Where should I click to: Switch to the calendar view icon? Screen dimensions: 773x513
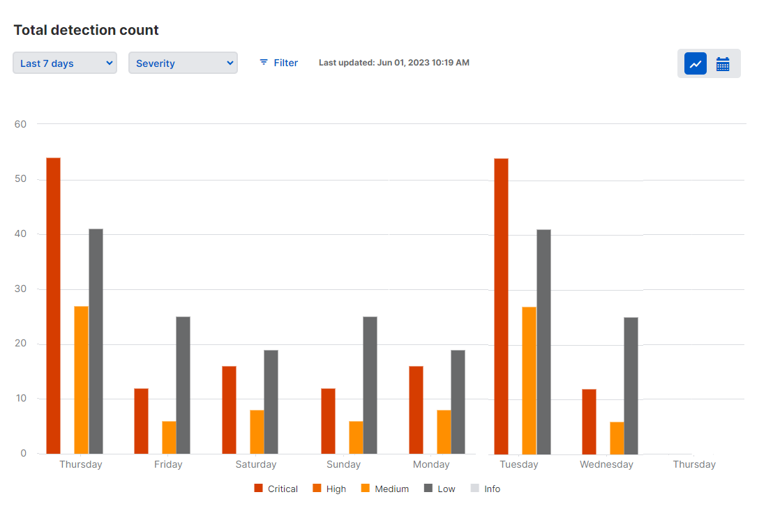tap(723, 63)
